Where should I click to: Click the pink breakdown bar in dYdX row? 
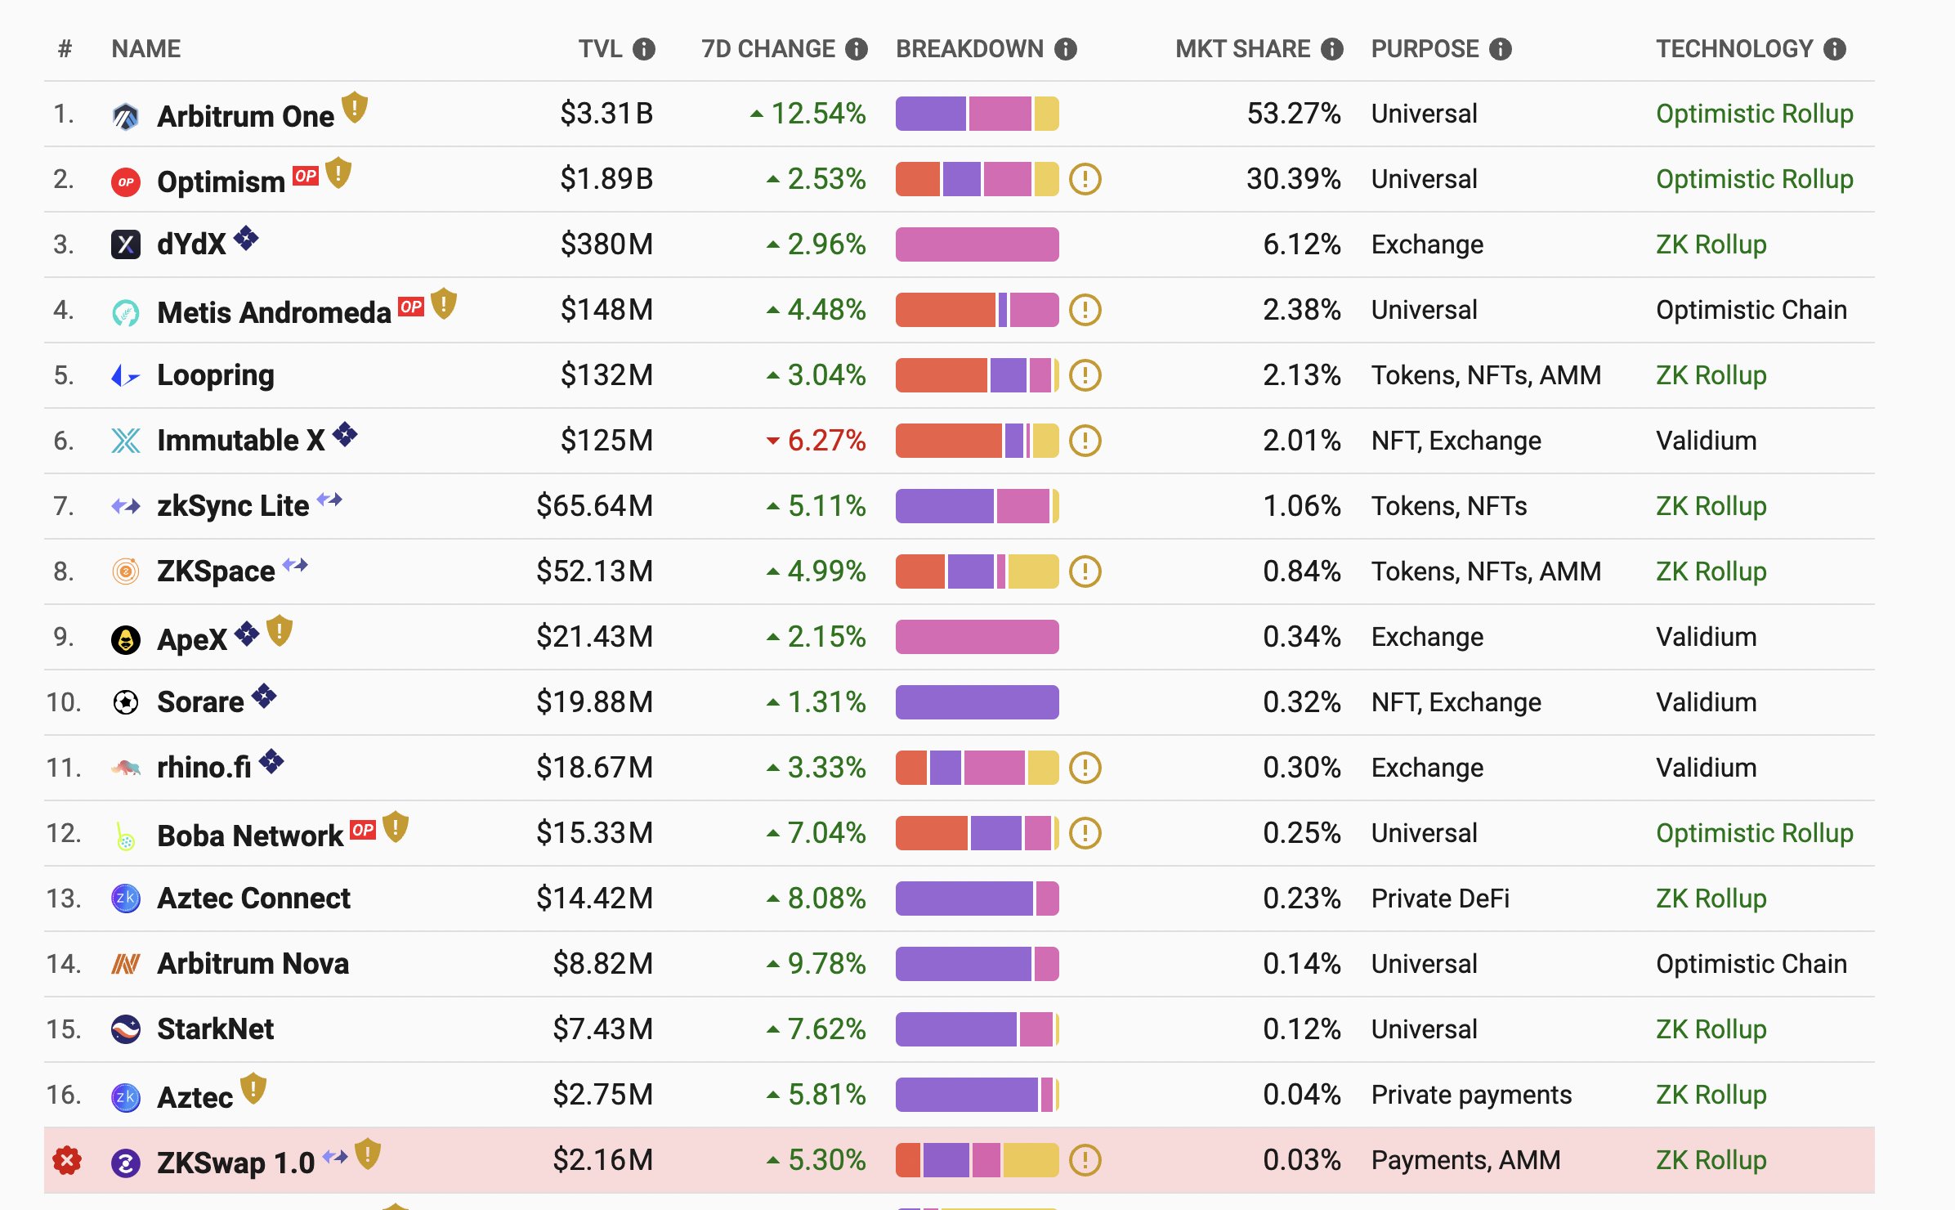977,244
